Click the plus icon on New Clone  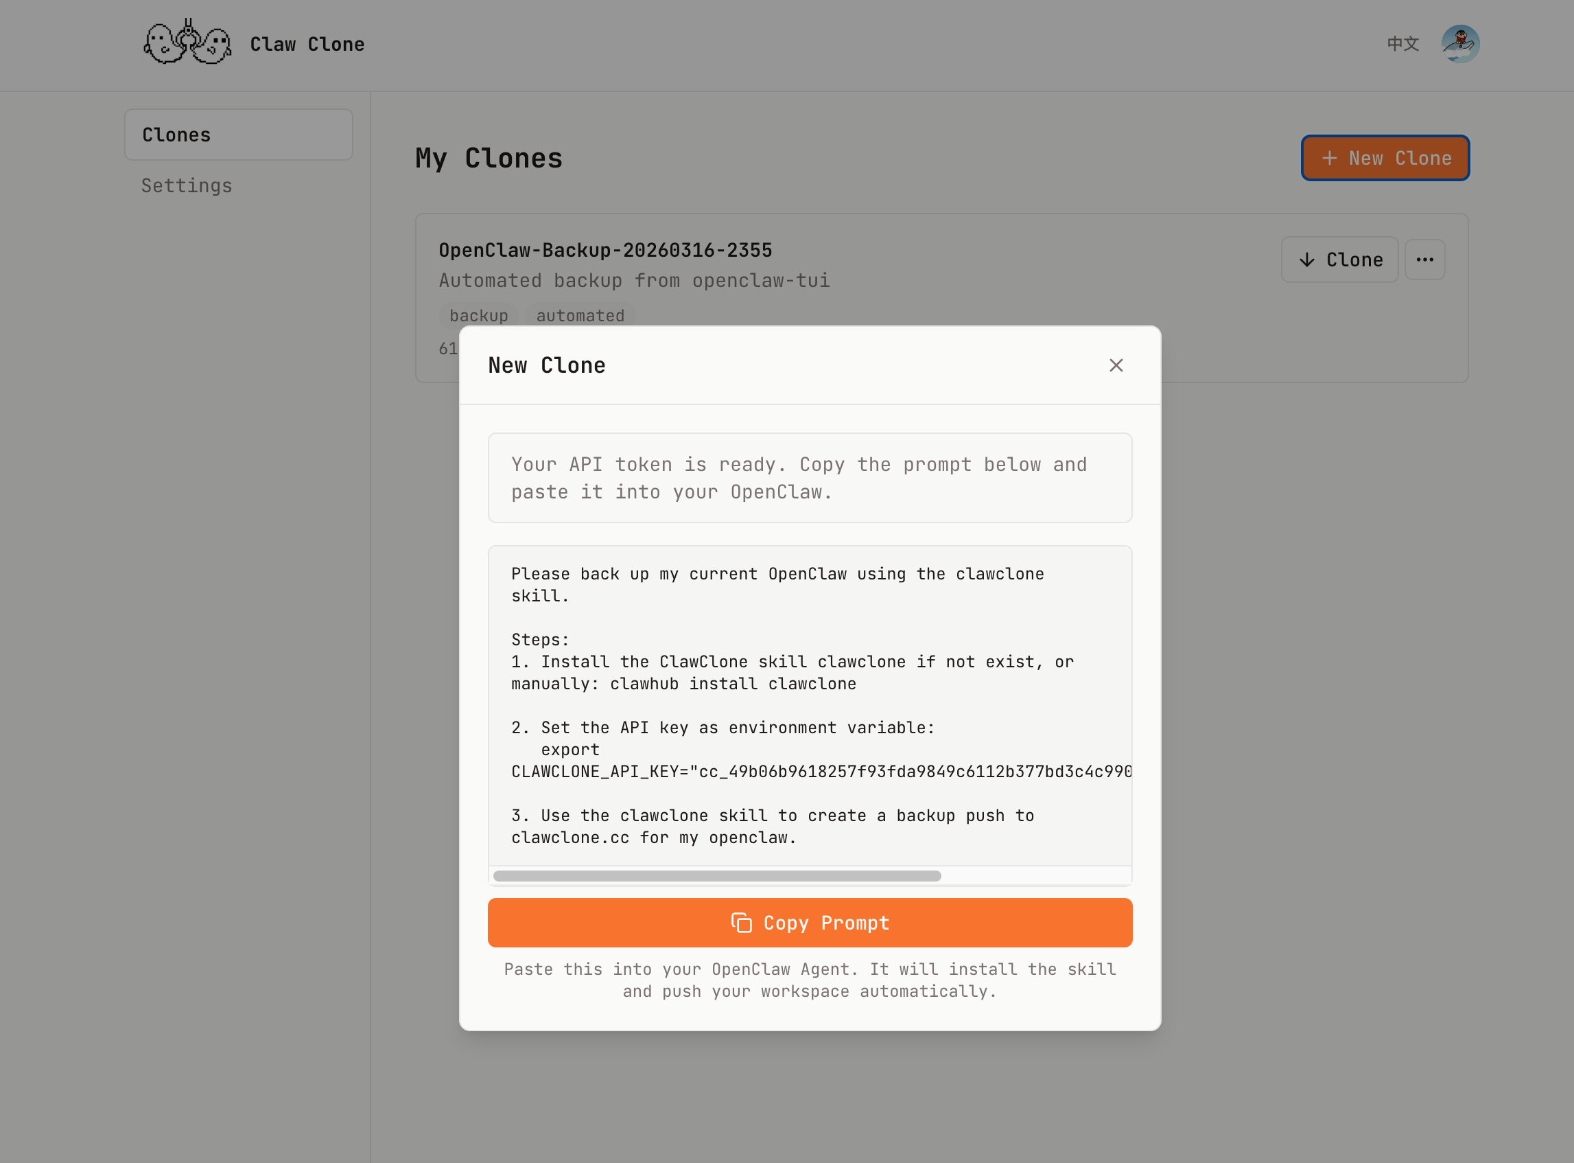[x=1329, y=159]
